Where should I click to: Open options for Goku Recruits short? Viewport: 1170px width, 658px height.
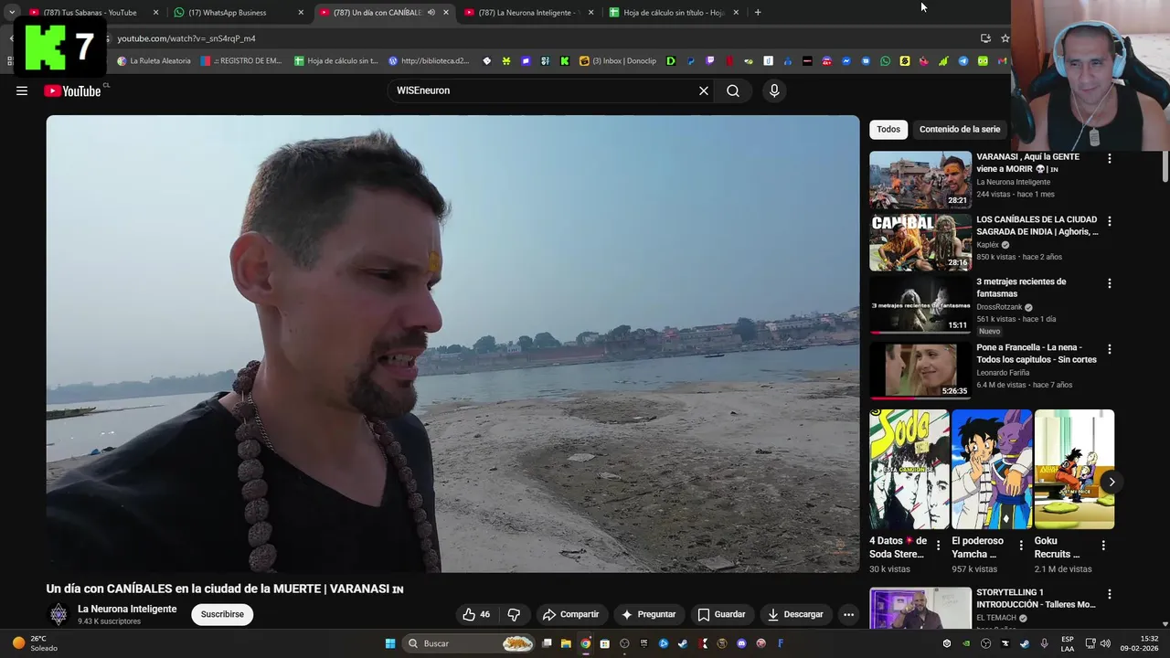tap(1103, 546)
